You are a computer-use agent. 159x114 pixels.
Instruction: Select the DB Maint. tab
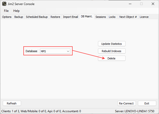click(87, 16)
